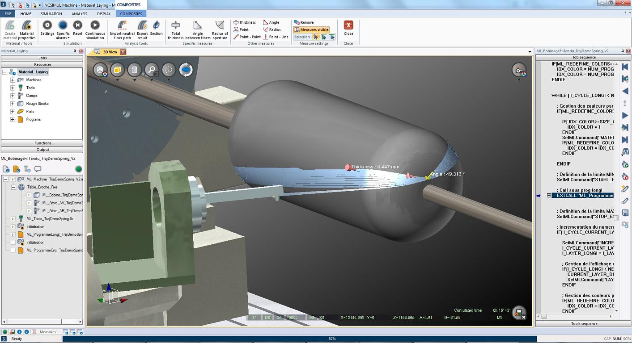
Task: Toggle the Measures visible option
Action: [x=311, y=29]
